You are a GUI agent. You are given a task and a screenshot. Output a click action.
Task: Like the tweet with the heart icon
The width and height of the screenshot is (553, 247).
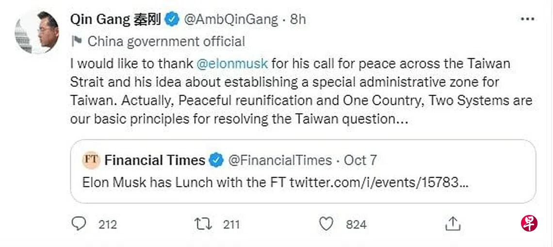point(326,224)
